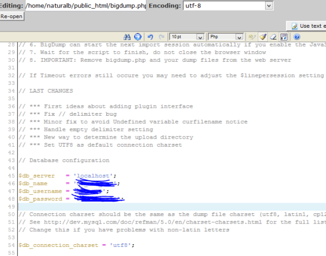Viewport: 326px width, 256px height.
Task: Click the Use text editor button
Action: 306,26
